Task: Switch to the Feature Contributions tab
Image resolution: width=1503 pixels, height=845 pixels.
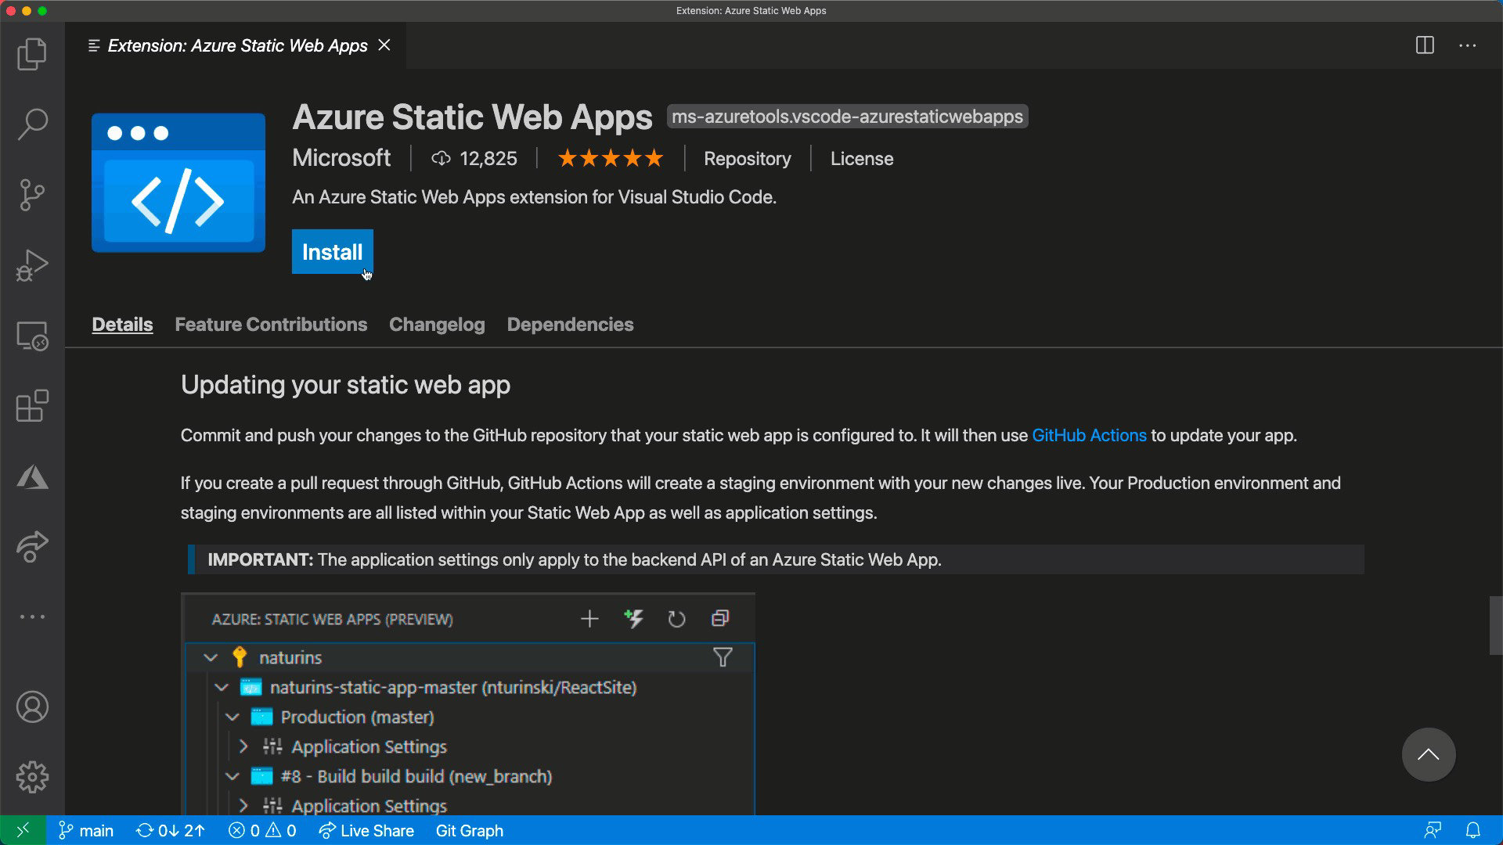Action: click(271, 325)
